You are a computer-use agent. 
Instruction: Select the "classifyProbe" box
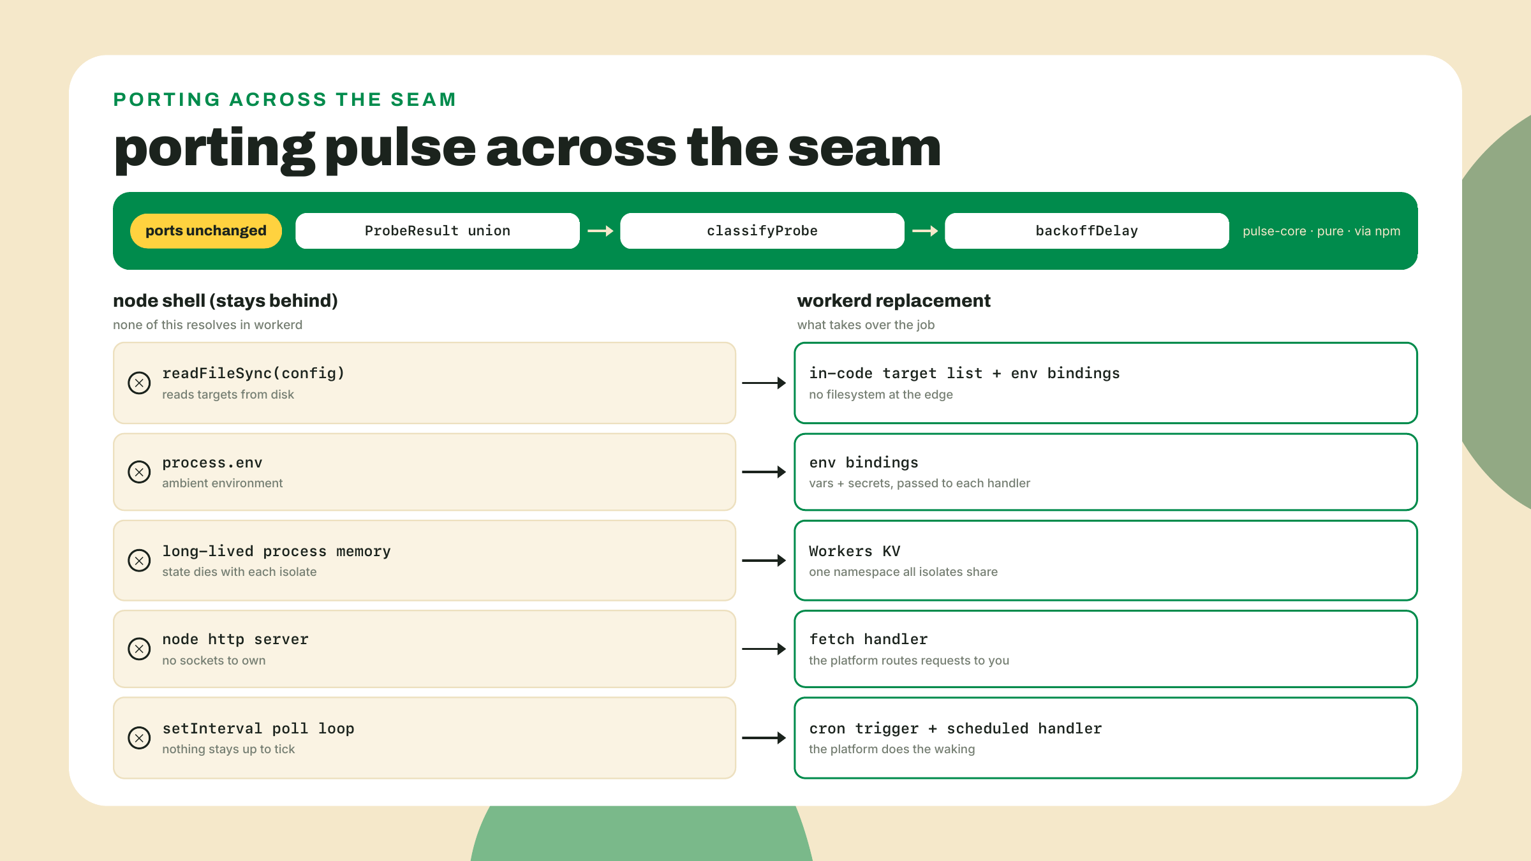762,231
